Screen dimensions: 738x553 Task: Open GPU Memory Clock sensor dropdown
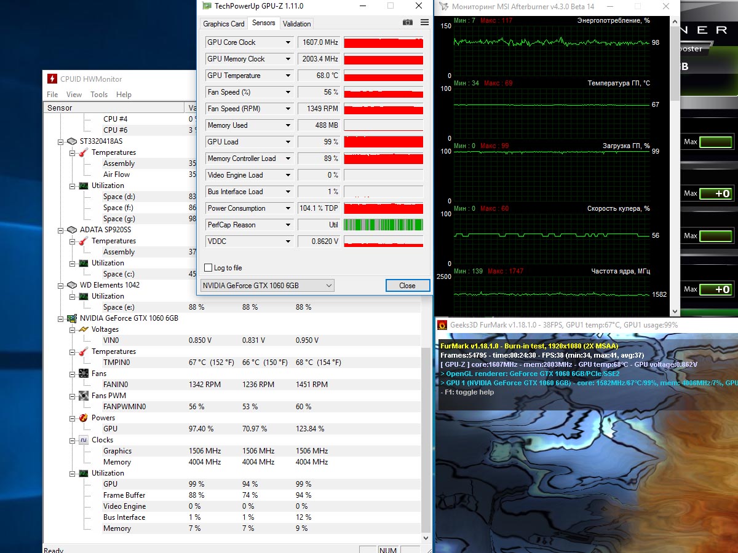pyautogui.click(x=288, y=59)
